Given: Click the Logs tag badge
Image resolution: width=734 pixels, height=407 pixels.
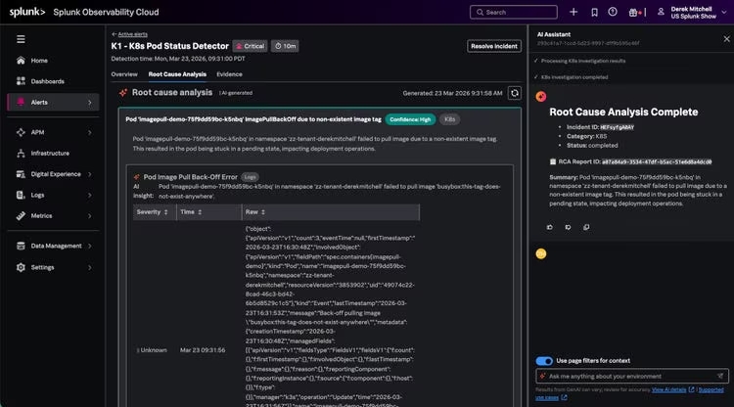Looking at the screenshot, I should (x=250, y=177).
